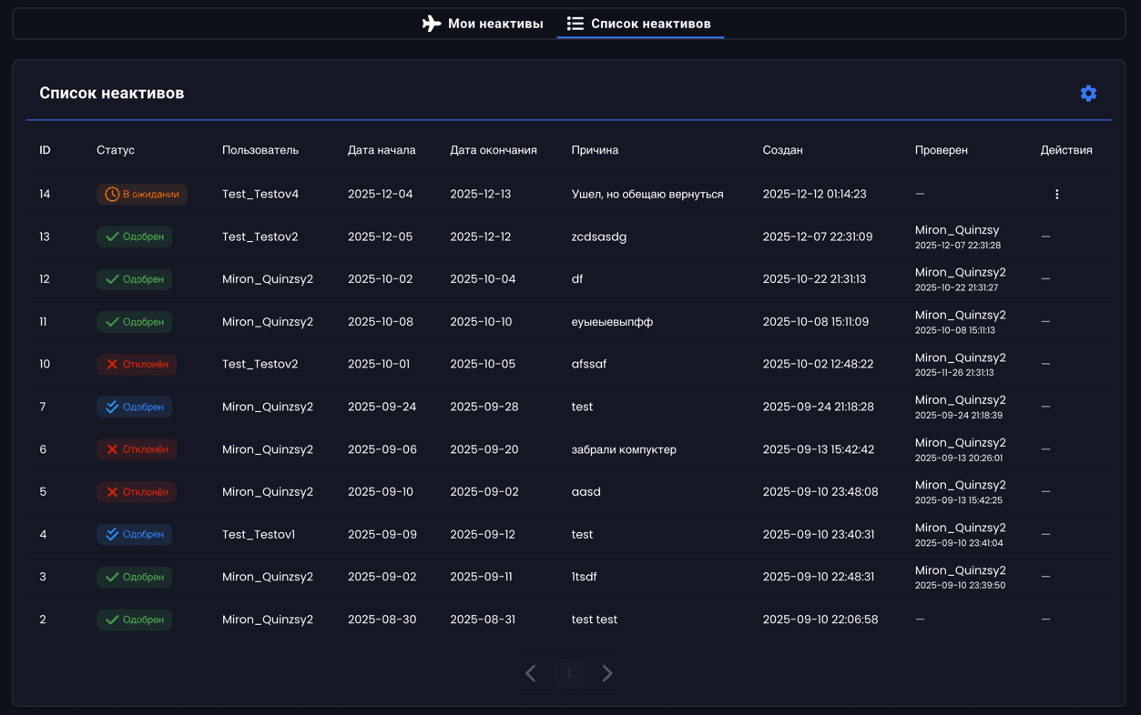The image size is (1141, 715).
Task: Go to the previous page arrow
Action: (531, 673)
